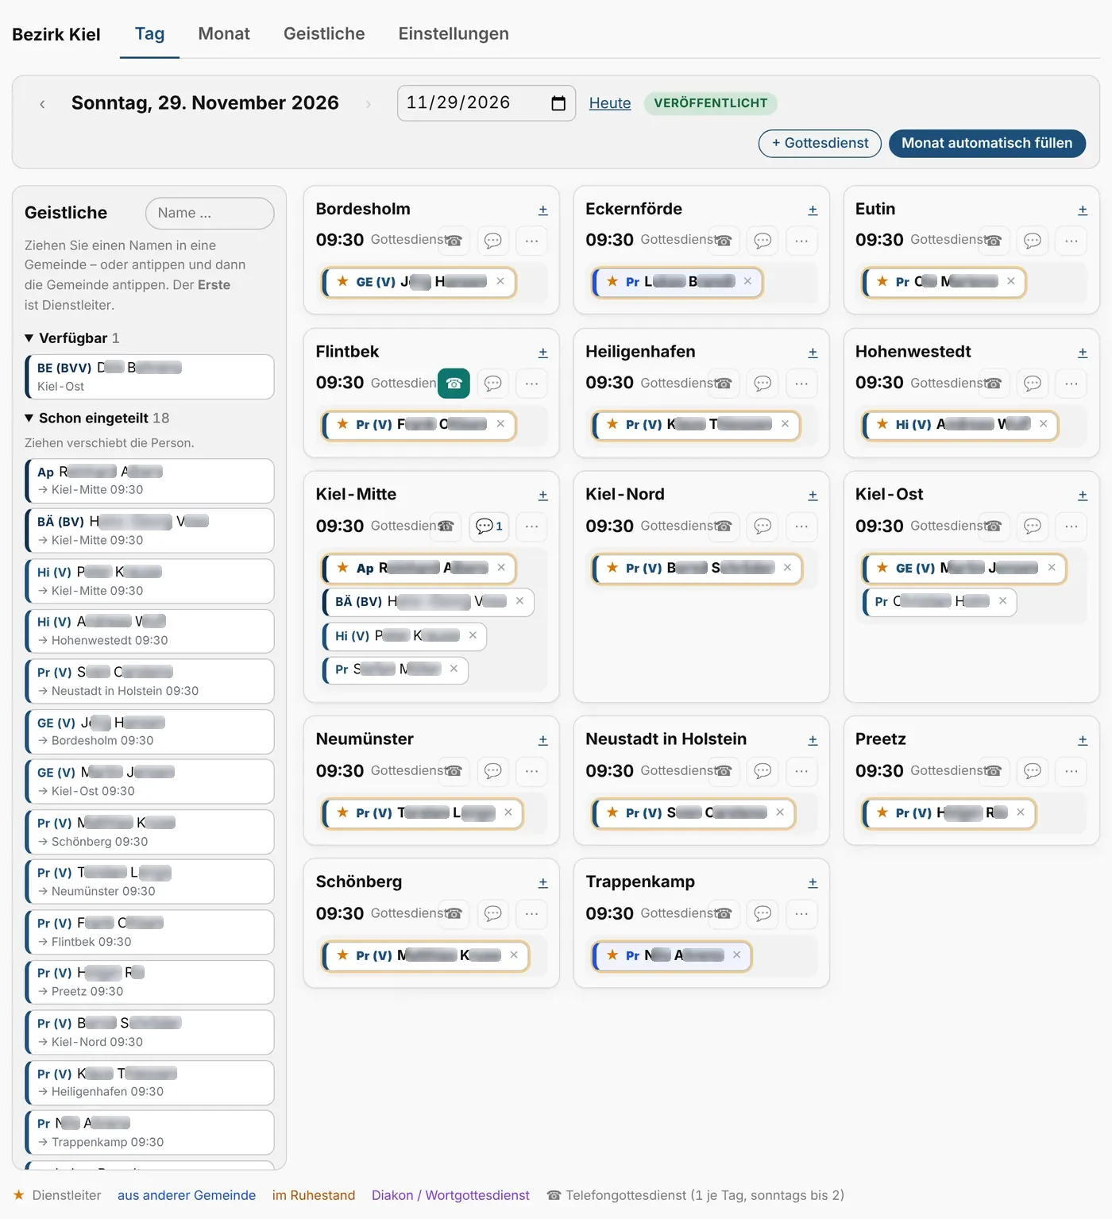The image size is (1112, 1219).
Task: Open the comment icon for Neumünster
Action: coord(493,770)
